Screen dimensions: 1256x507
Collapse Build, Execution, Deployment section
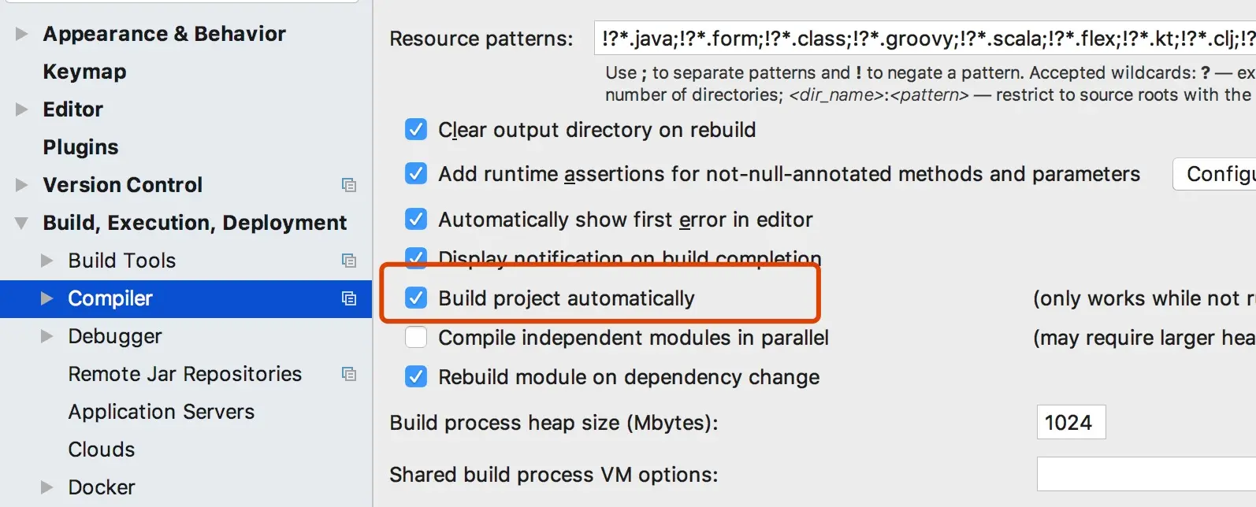click(x=22, y=223)
